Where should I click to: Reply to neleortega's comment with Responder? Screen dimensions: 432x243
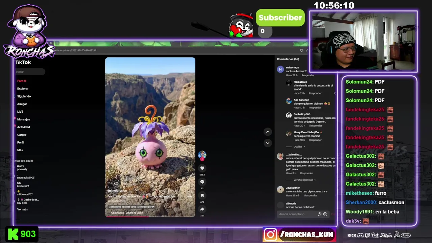(x=308, y=75)
